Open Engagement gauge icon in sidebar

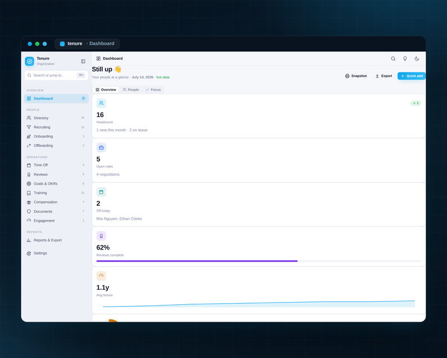[x=29, y=221]
